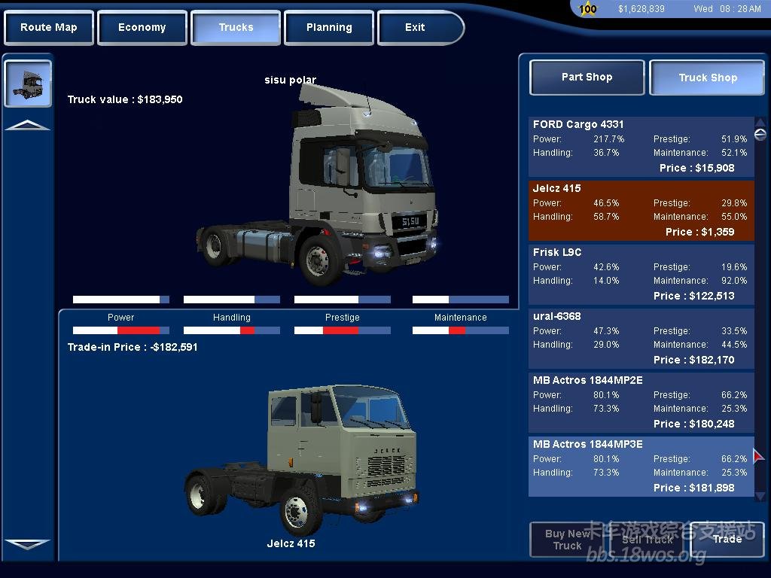Click the Prestige comparison bar
This screenshot has width=771, height=578.
click(x=343, y=330)
